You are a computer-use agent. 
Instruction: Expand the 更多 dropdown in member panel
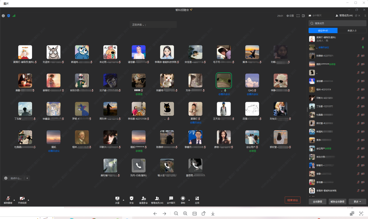[357, 202]
